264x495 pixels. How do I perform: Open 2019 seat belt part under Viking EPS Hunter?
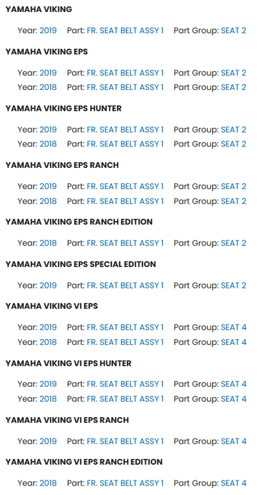(x=125, y=129)
